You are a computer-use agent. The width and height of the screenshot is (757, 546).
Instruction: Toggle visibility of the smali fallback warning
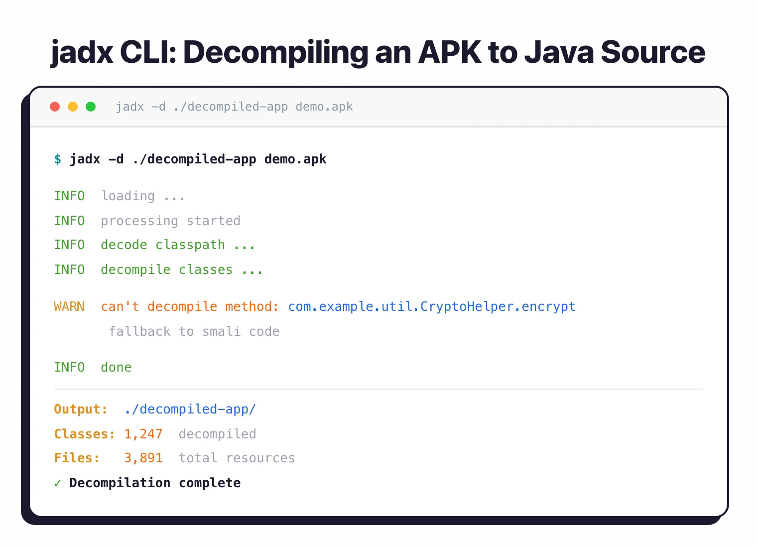coord(194,331)
